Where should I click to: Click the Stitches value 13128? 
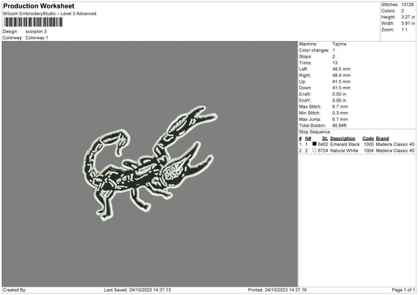(408, 5)
